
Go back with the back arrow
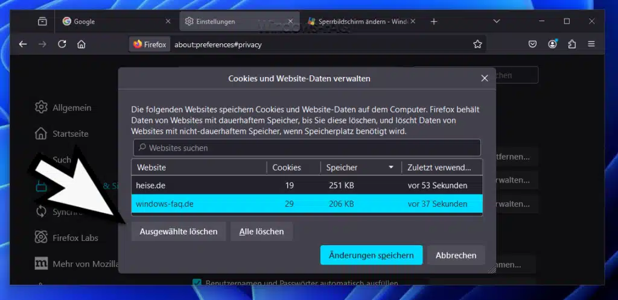pyautogui.click(x=23, y=44)
